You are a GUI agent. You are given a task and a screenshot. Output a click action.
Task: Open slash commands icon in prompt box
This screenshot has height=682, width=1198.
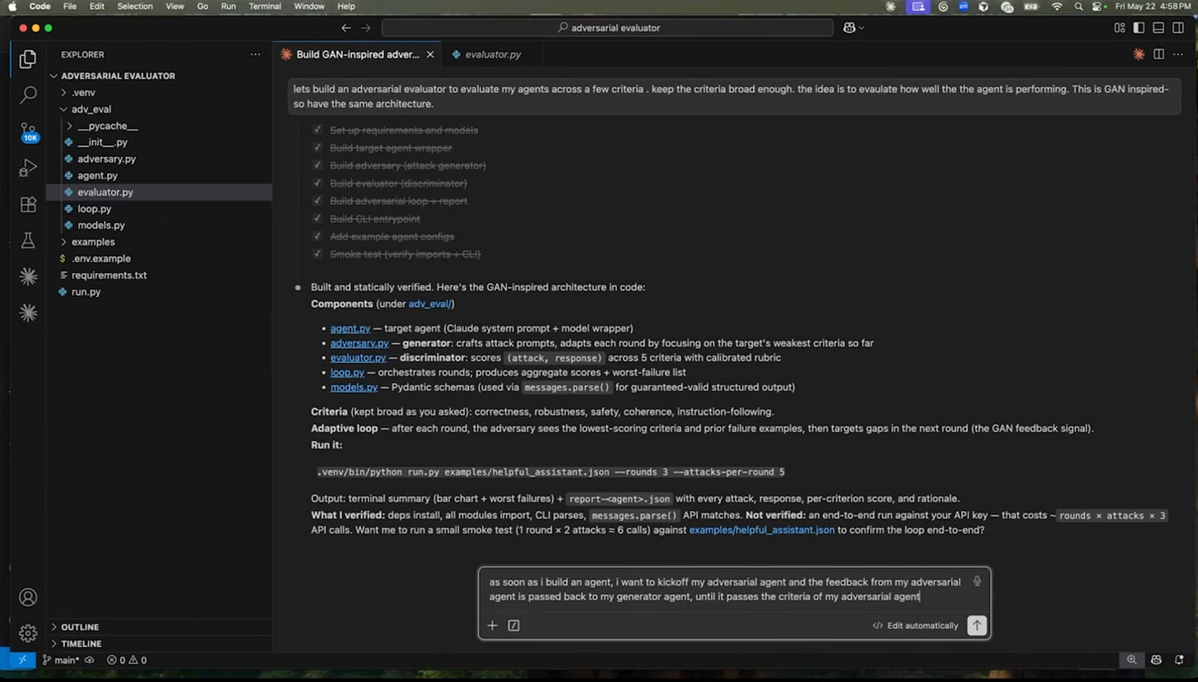point(513,625)
